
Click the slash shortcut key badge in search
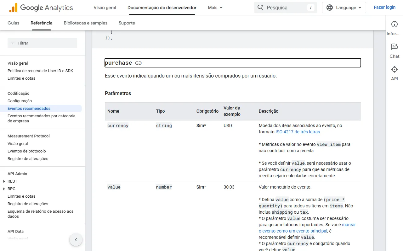pyautogui.click(x=310, y=8)
